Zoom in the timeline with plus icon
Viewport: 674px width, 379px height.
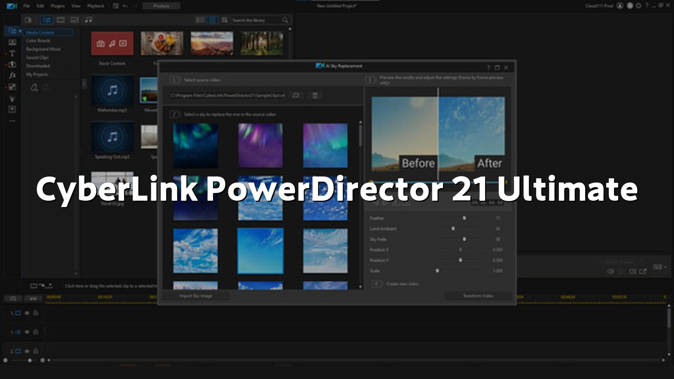click(x=42, y=360)
